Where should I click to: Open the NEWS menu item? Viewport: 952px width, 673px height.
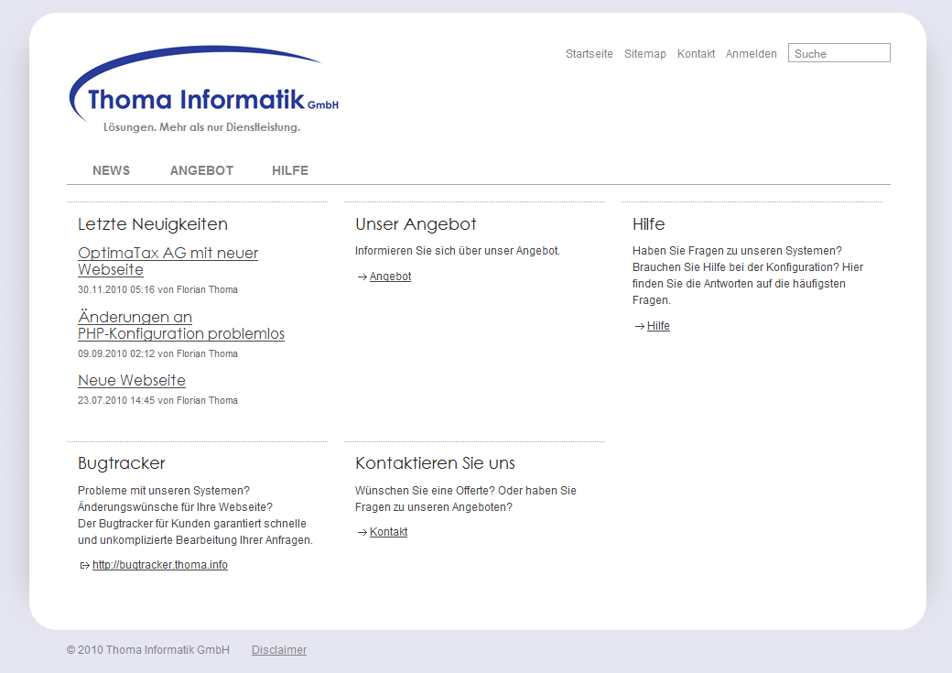pyautogui.click(x=111, y=170)
